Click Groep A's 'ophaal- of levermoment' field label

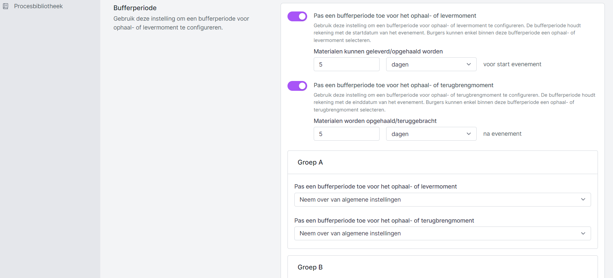(375, 187)
